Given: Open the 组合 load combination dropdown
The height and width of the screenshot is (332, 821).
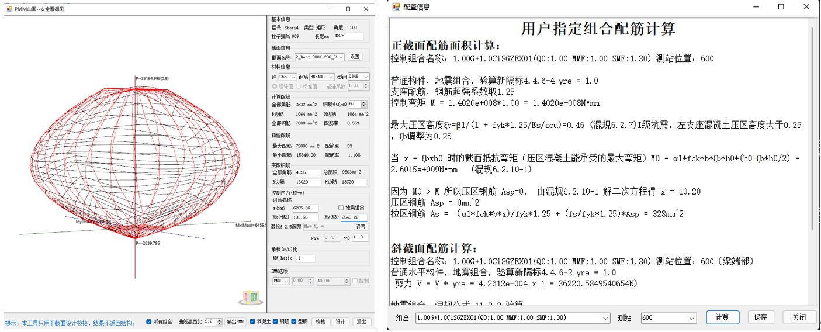Looking at the screenshot, I should (x=605, y=318).
